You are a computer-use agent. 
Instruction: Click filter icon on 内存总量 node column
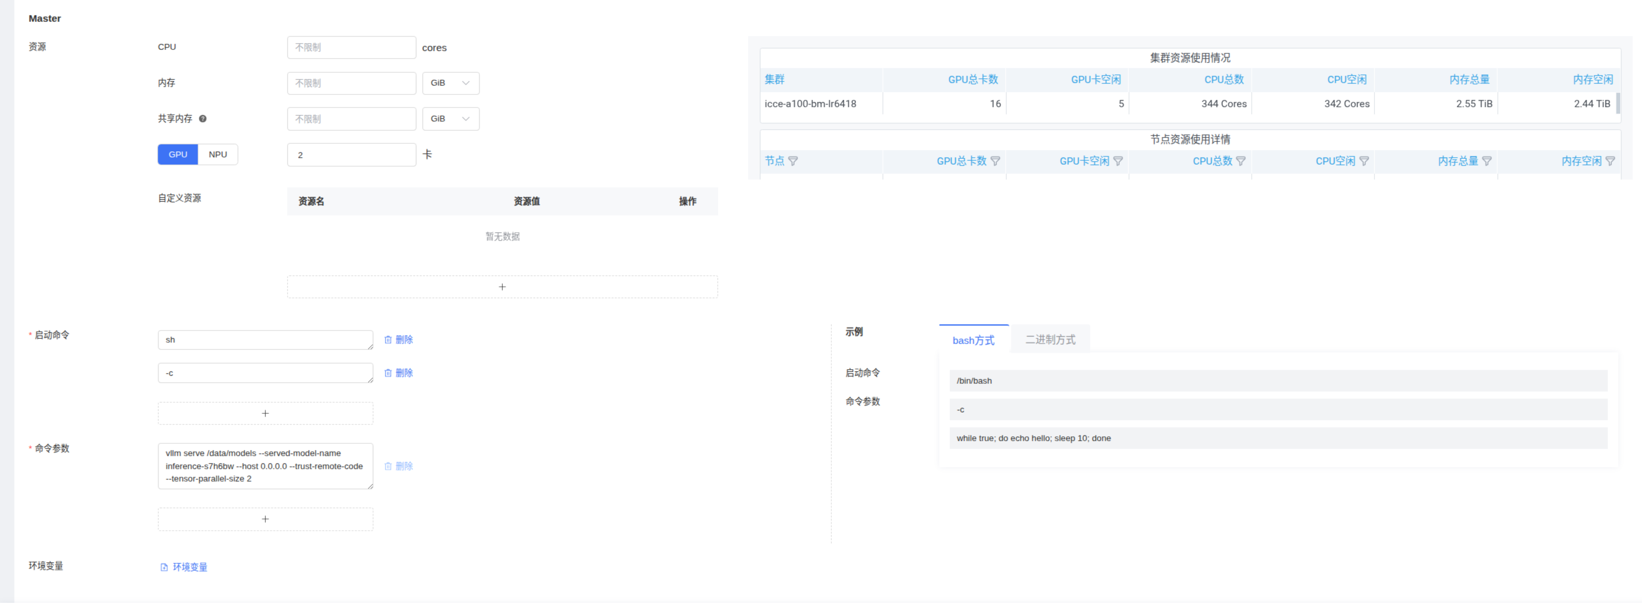point(1487,161)
